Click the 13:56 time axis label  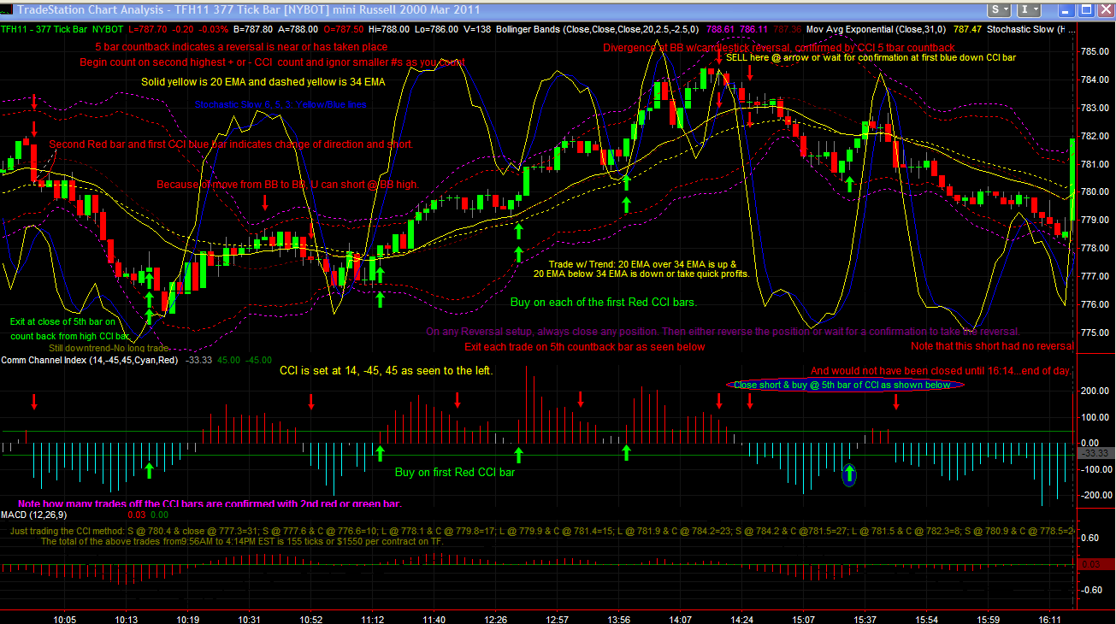(x=619, y=619)
